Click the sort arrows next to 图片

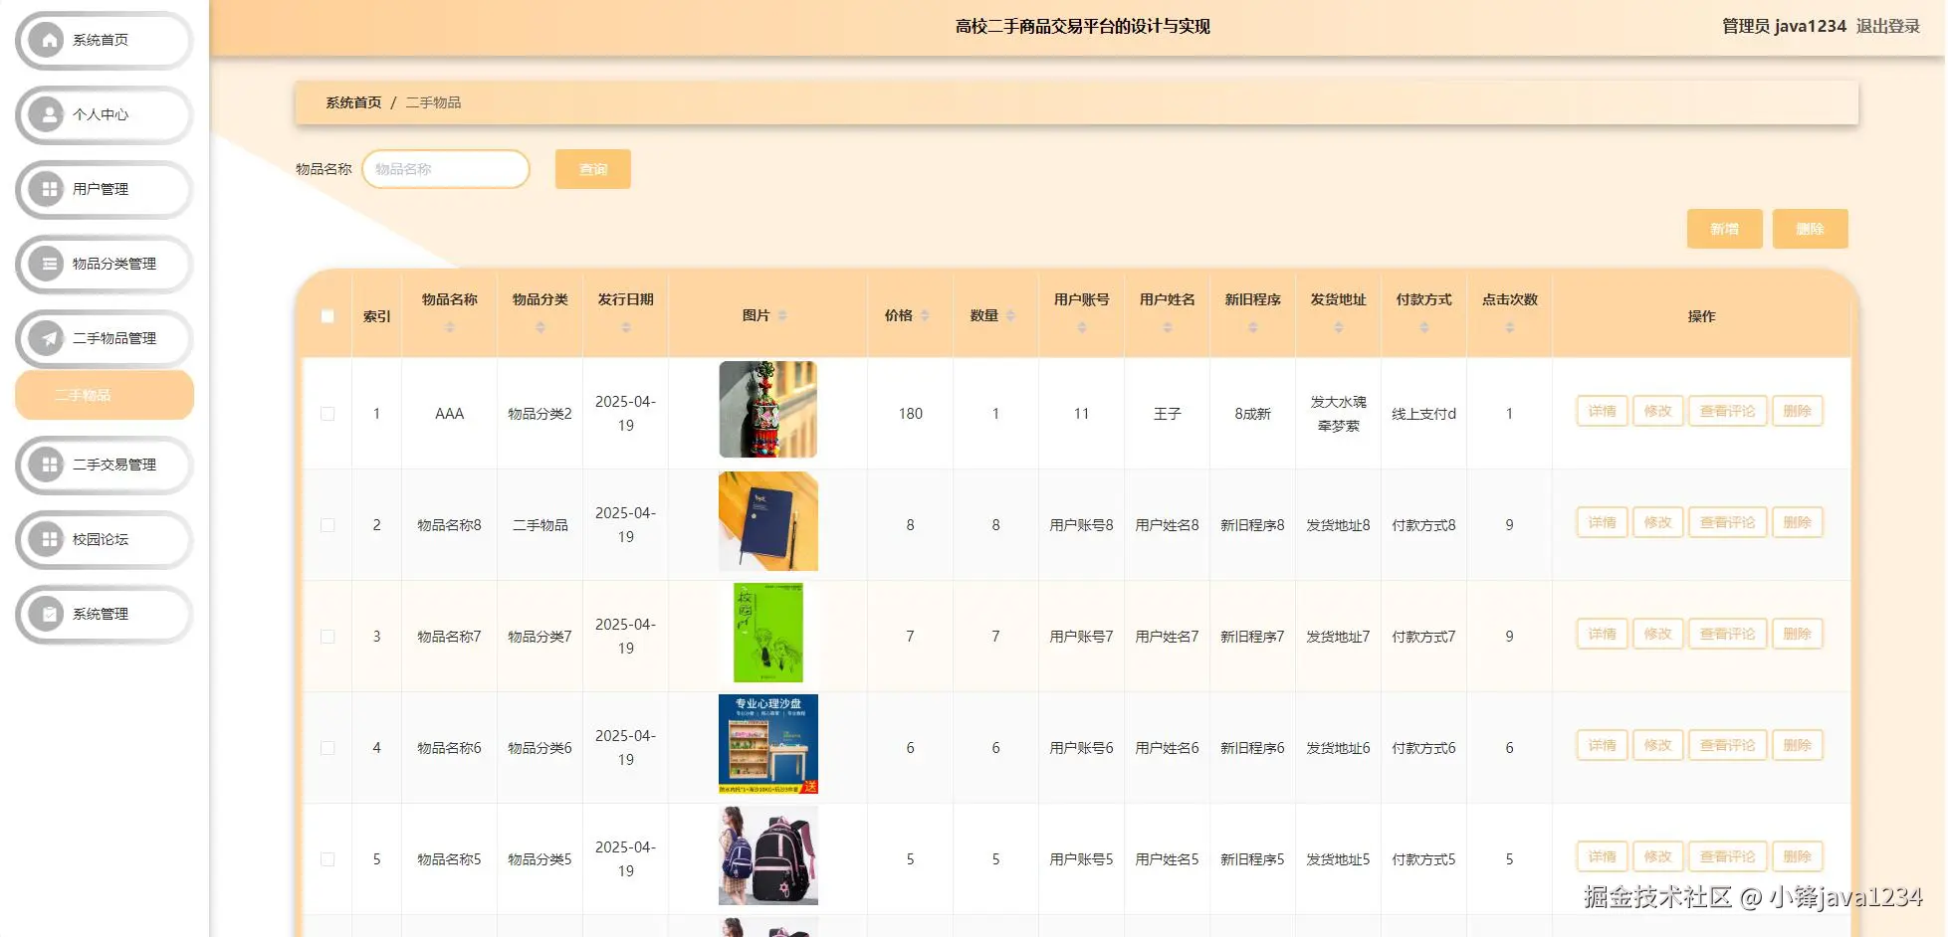[x=782, y=315]
